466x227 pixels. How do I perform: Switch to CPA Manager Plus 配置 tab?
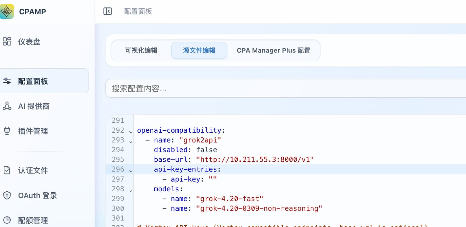tap(274, 51)
